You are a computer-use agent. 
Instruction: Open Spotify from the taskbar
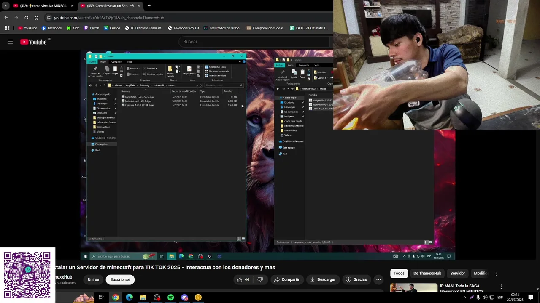pyautogui.click(x=170, y=298)
